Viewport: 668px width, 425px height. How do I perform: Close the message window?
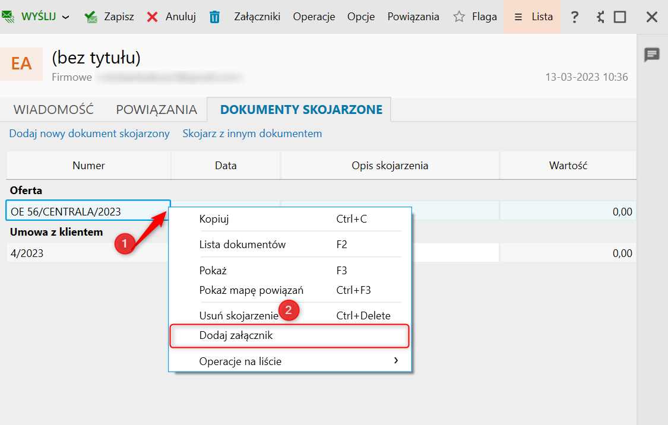(x=652, y=17)
